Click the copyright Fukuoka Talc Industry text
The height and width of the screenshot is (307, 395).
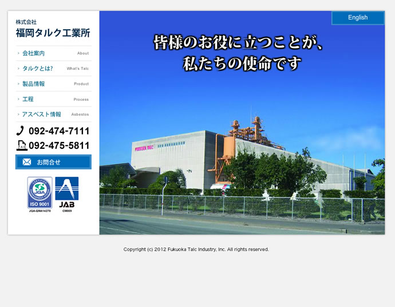tap(196, 250)
